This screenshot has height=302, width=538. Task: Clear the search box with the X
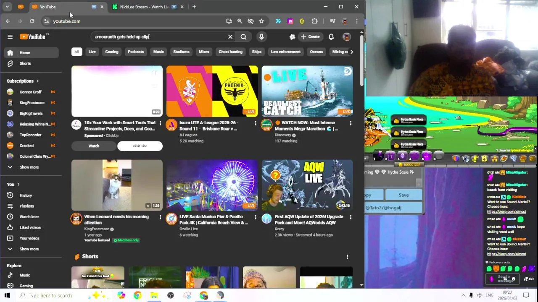[x=230, y=36]
